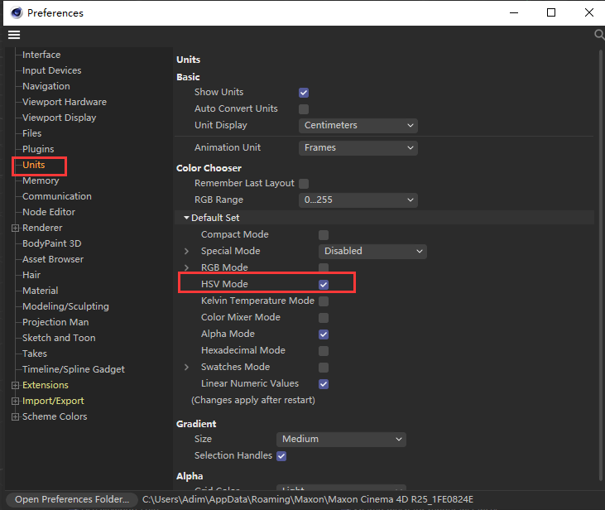Select Viewport Hardware in the sidebar
Screen dimensions: 605x510
point(64,102)
